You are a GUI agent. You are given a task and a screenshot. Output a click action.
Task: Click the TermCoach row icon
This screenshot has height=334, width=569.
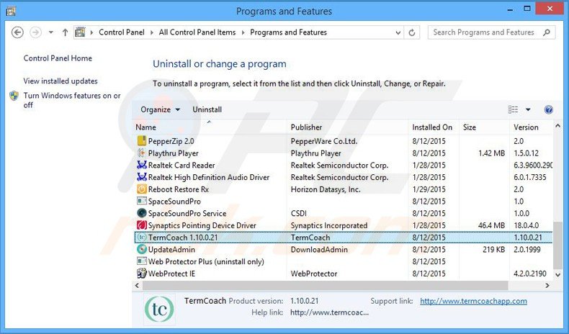point(142,237)
